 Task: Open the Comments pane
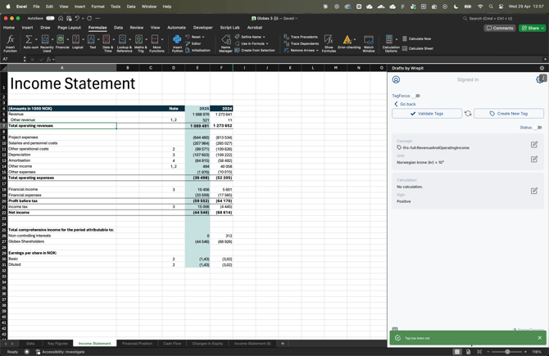pyautogui.click(x=500, y=28)
